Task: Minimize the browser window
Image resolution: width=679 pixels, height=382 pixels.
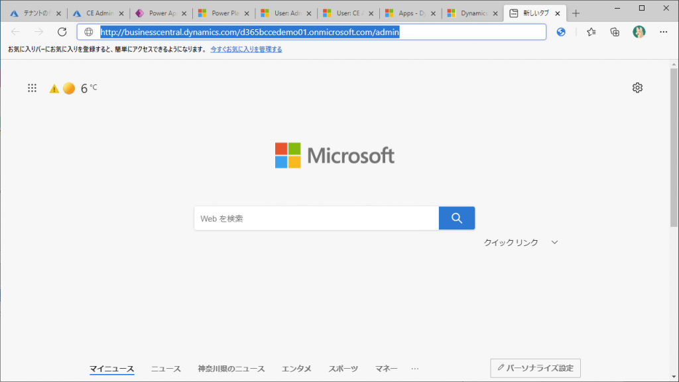Action: click(x=617, y=8)
